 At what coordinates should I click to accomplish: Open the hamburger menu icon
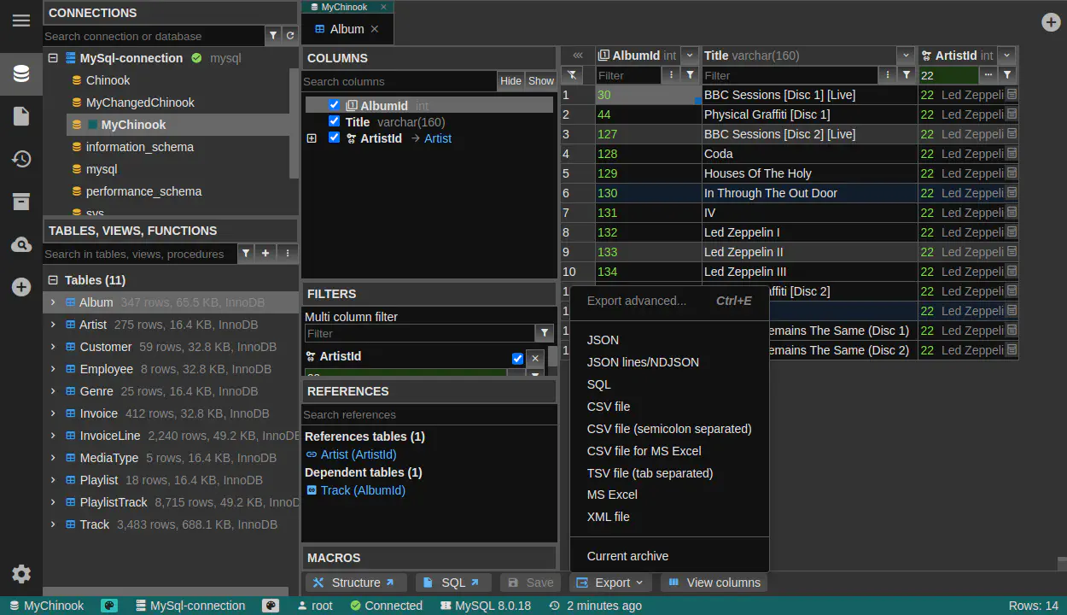click(x=21, y=20)
